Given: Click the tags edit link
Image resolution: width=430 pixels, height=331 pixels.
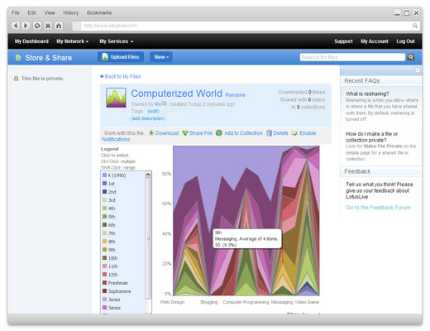Looking at the screenshot, I should [154, 111].
